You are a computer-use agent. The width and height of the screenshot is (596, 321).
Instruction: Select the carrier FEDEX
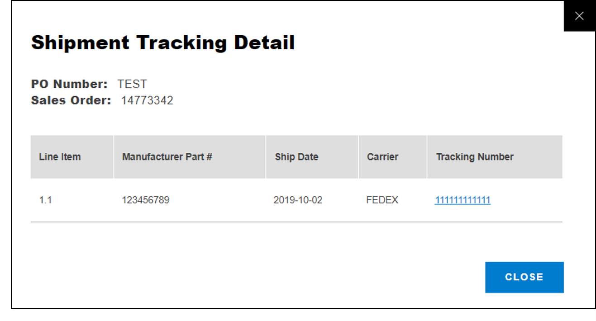pos(382,199)
